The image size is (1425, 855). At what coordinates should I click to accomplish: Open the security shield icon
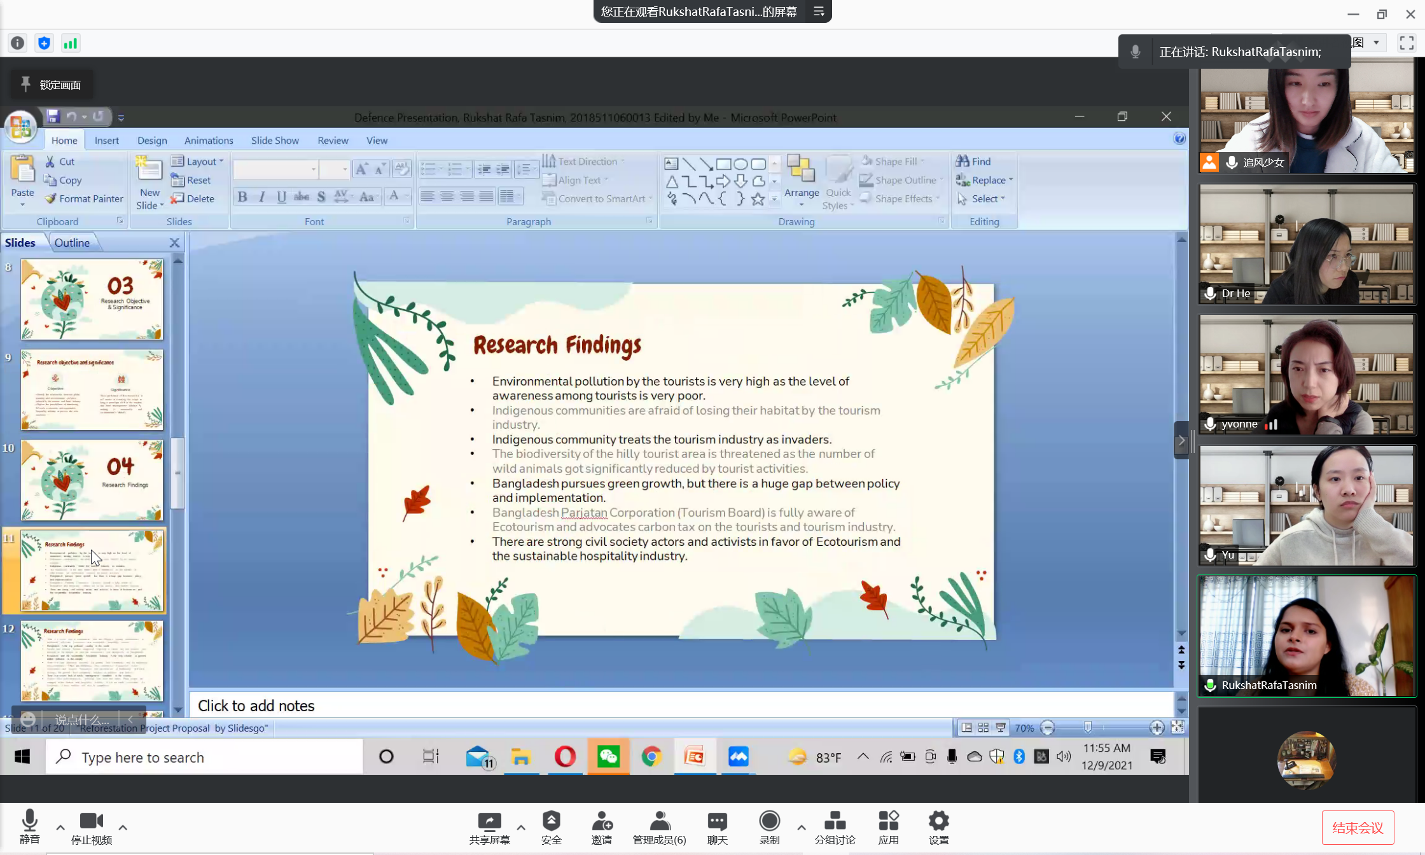(551, 822)
